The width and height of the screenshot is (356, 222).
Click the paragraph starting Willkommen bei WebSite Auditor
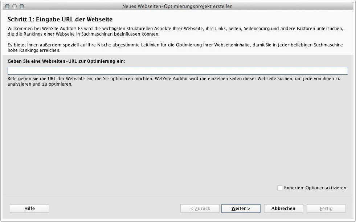pyautogui.click(x=175, y=31)
